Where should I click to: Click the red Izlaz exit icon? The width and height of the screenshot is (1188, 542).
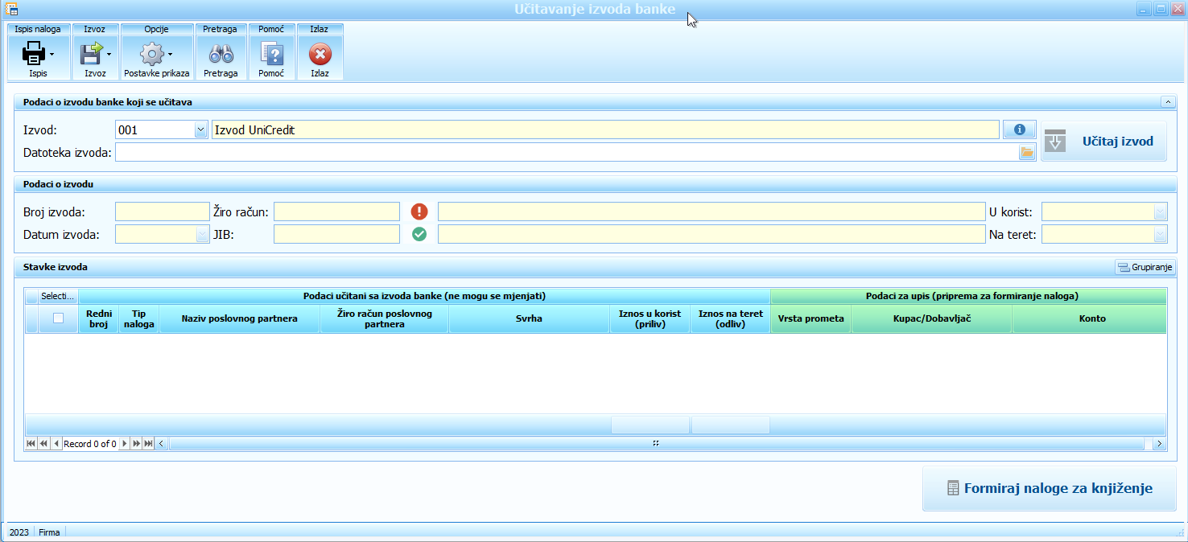[x=320, y=54]
